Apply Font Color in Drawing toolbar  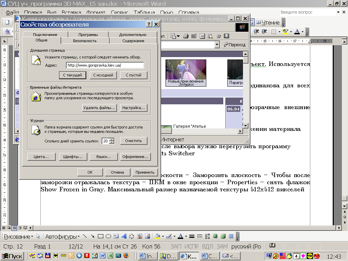click(x=181, y=237)
